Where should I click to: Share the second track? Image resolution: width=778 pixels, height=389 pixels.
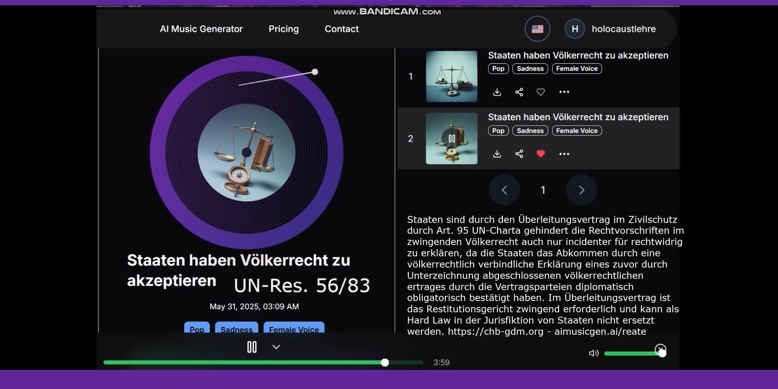click(x=519, y=154)
